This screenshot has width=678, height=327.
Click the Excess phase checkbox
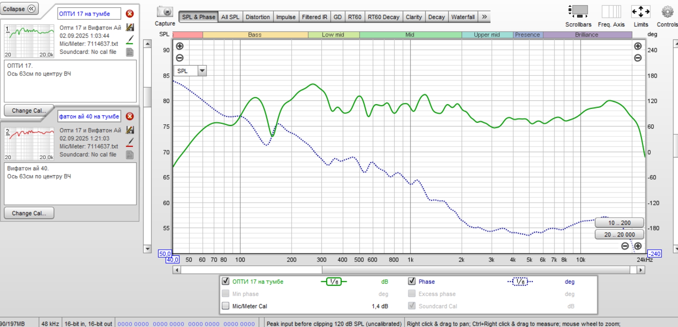tap(412, 294)
